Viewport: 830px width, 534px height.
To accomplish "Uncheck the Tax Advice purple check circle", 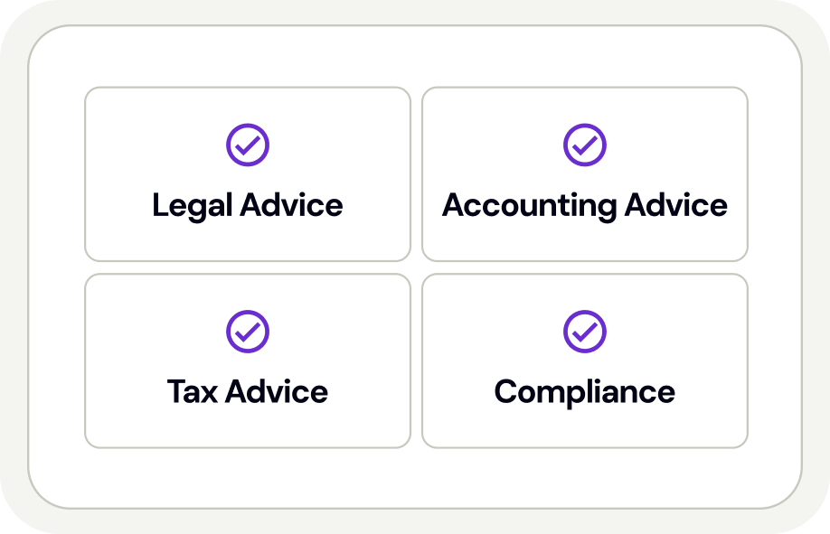I will click(x=248, y=332).
